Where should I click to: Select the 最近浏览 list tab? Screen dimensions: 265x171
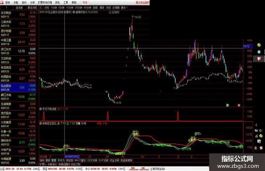tap(32, 8)
